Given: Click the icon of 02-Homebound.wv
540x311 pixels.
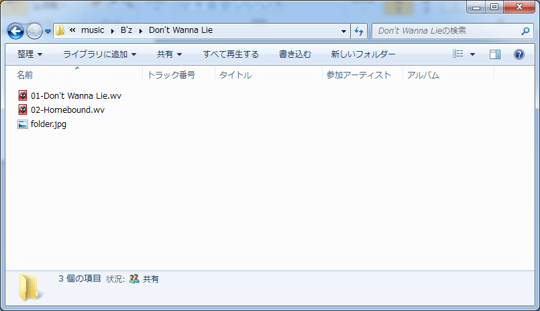Looking at the screenshot, I should (22, 109).
